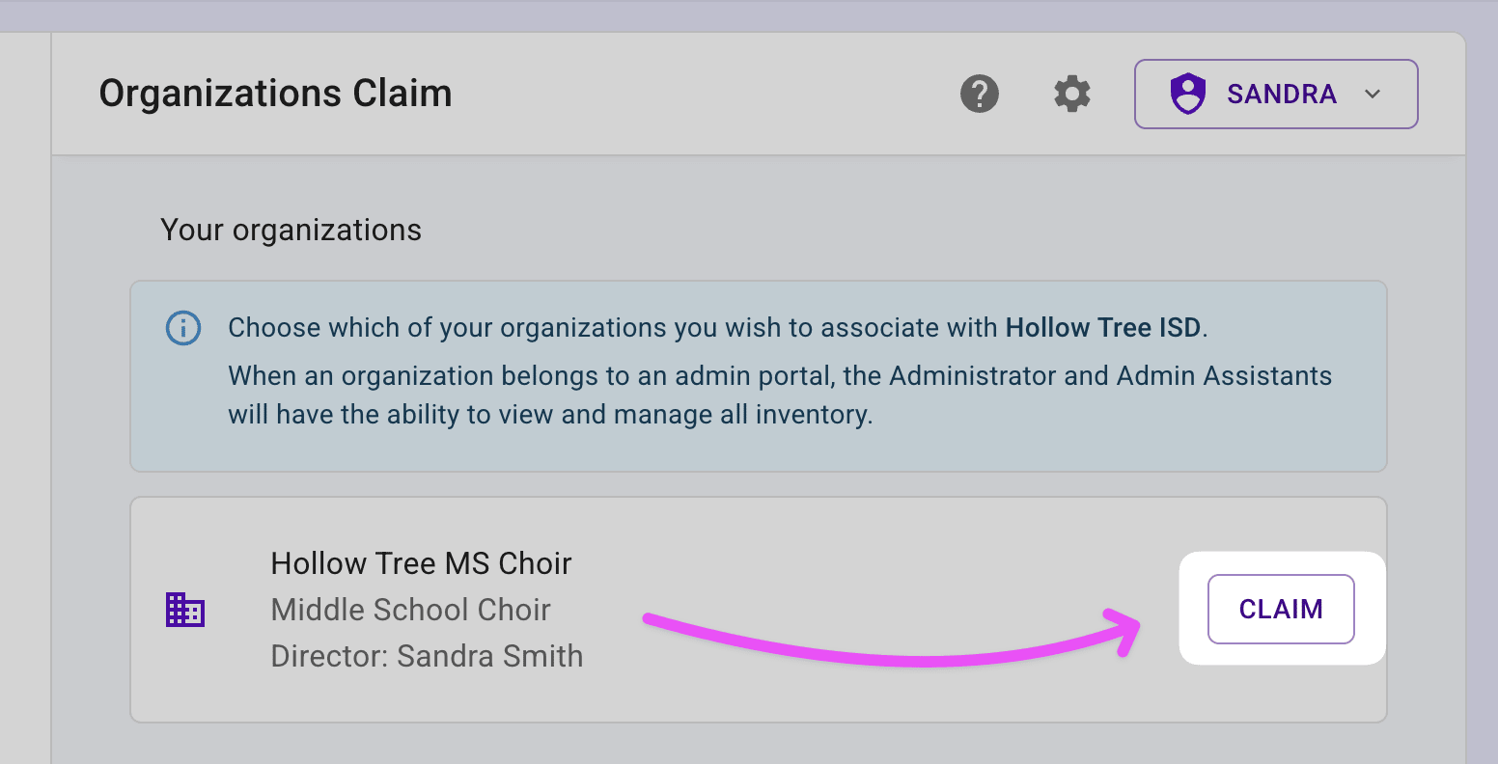The height and width of the screenshot is (764, 1498).
Task: Click the blue info circle icon
Action: (183, 328)
